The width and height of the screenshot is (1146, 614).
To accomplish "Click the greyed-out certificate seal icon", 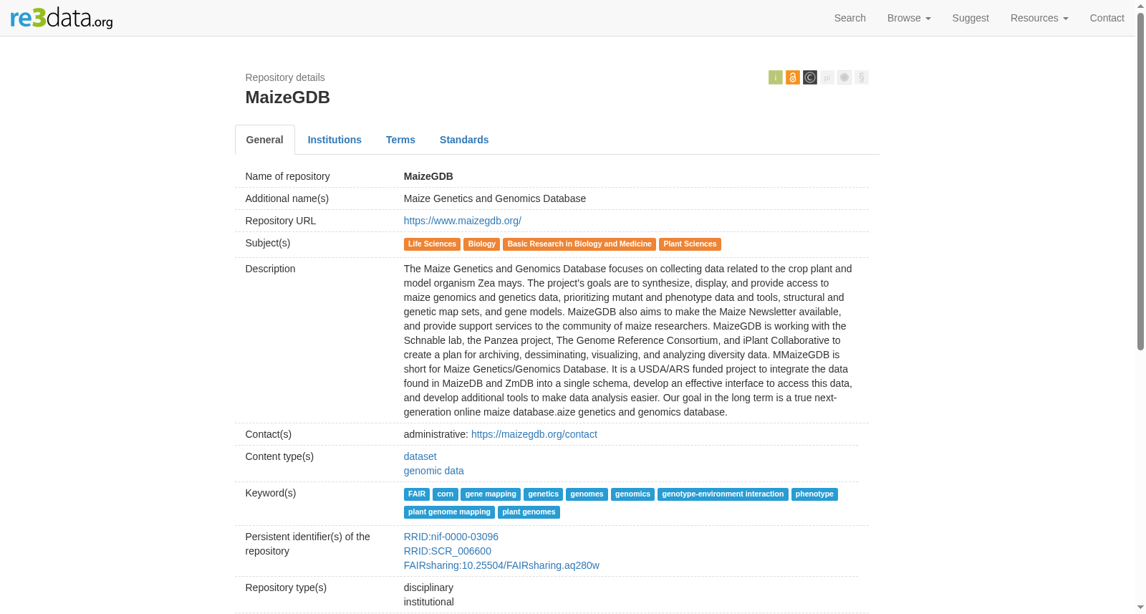I will tap(844, 77).
